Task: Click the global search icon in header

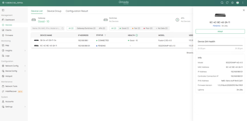Action: point(222,3)
